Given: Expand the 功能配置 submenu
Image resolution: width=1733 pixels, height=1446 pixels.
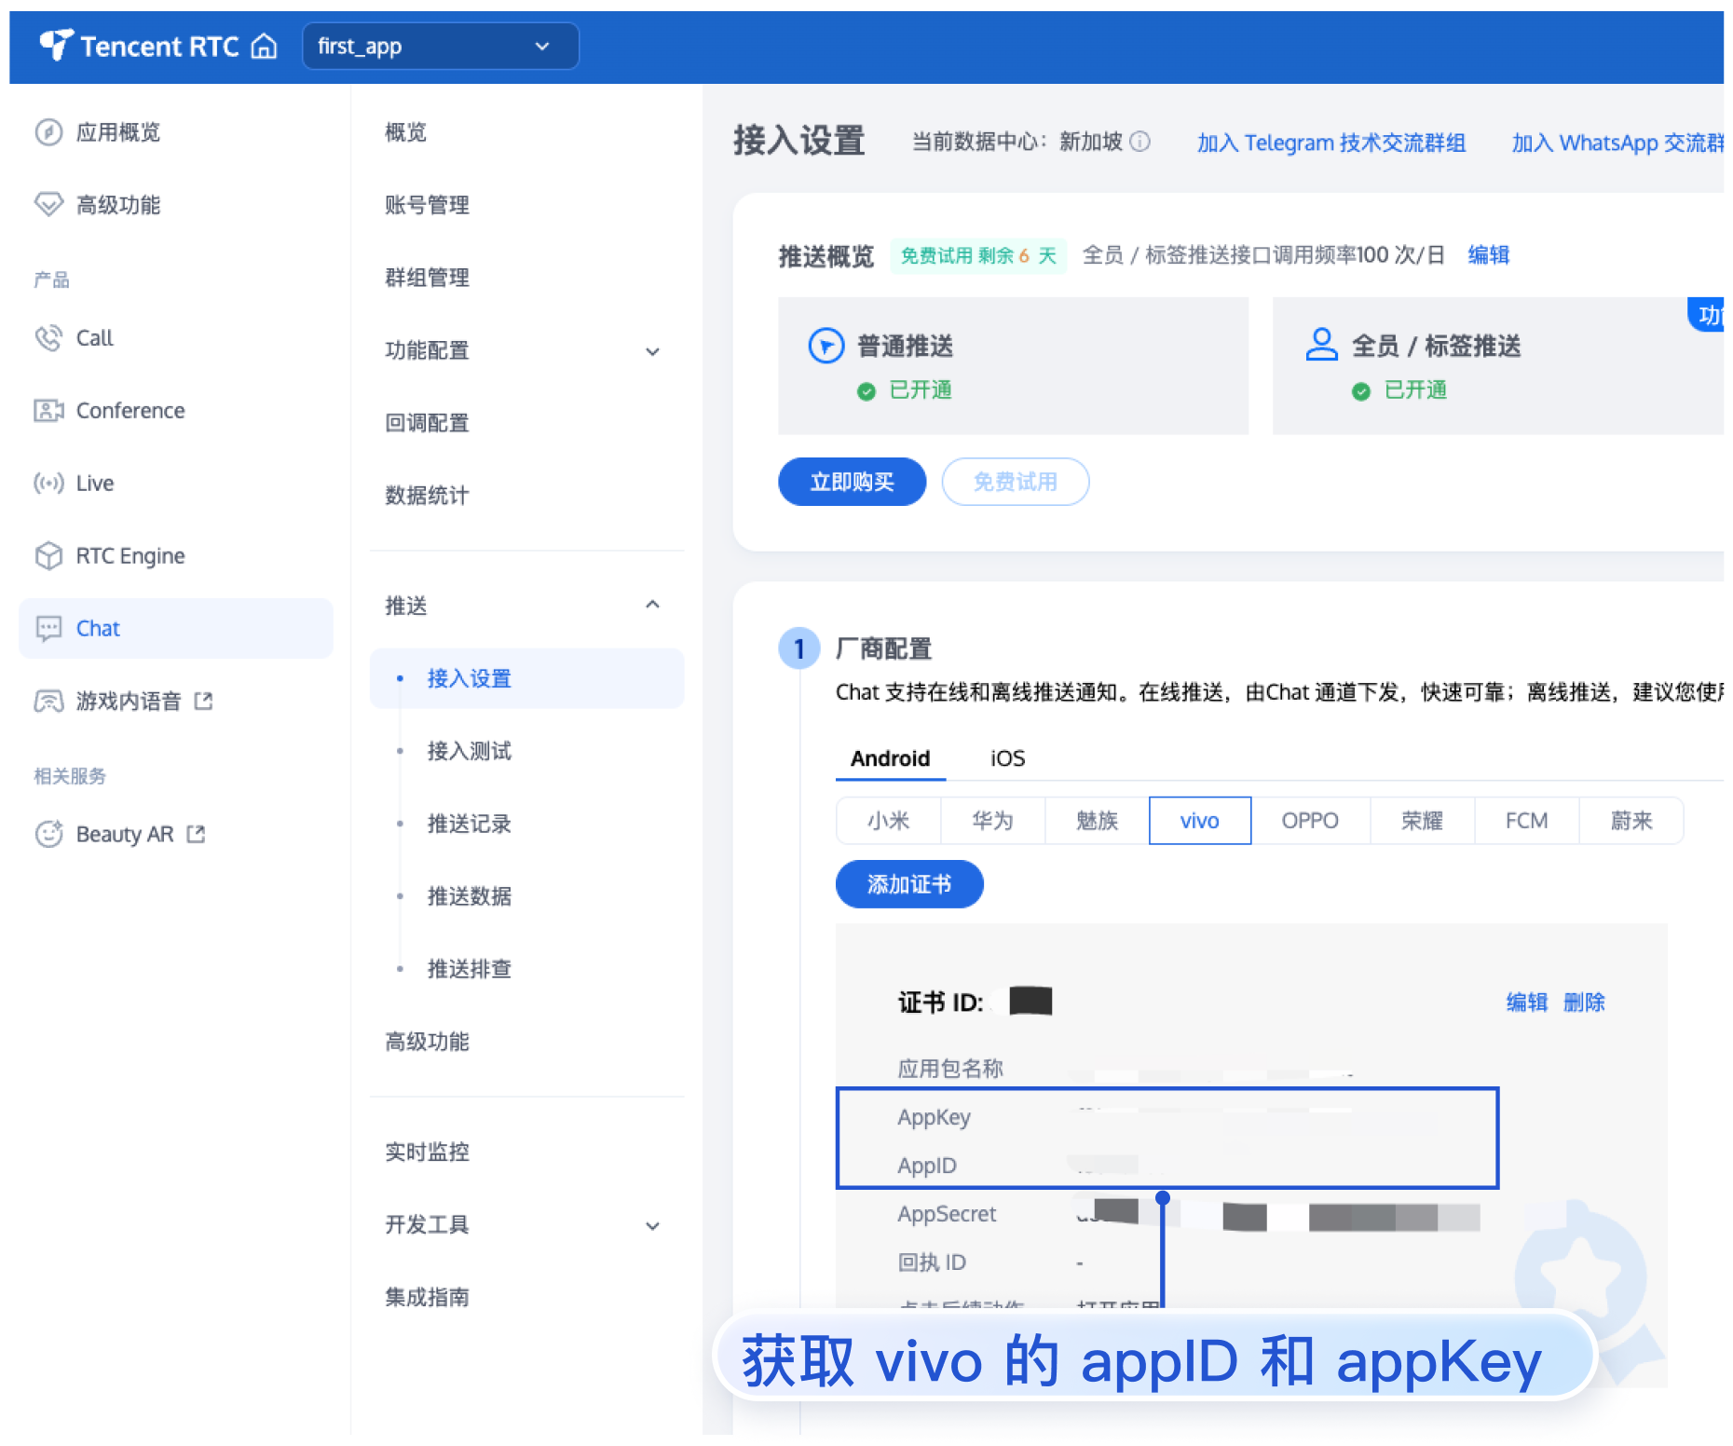Looking at the screenshot, I should (x=652, y=351).
